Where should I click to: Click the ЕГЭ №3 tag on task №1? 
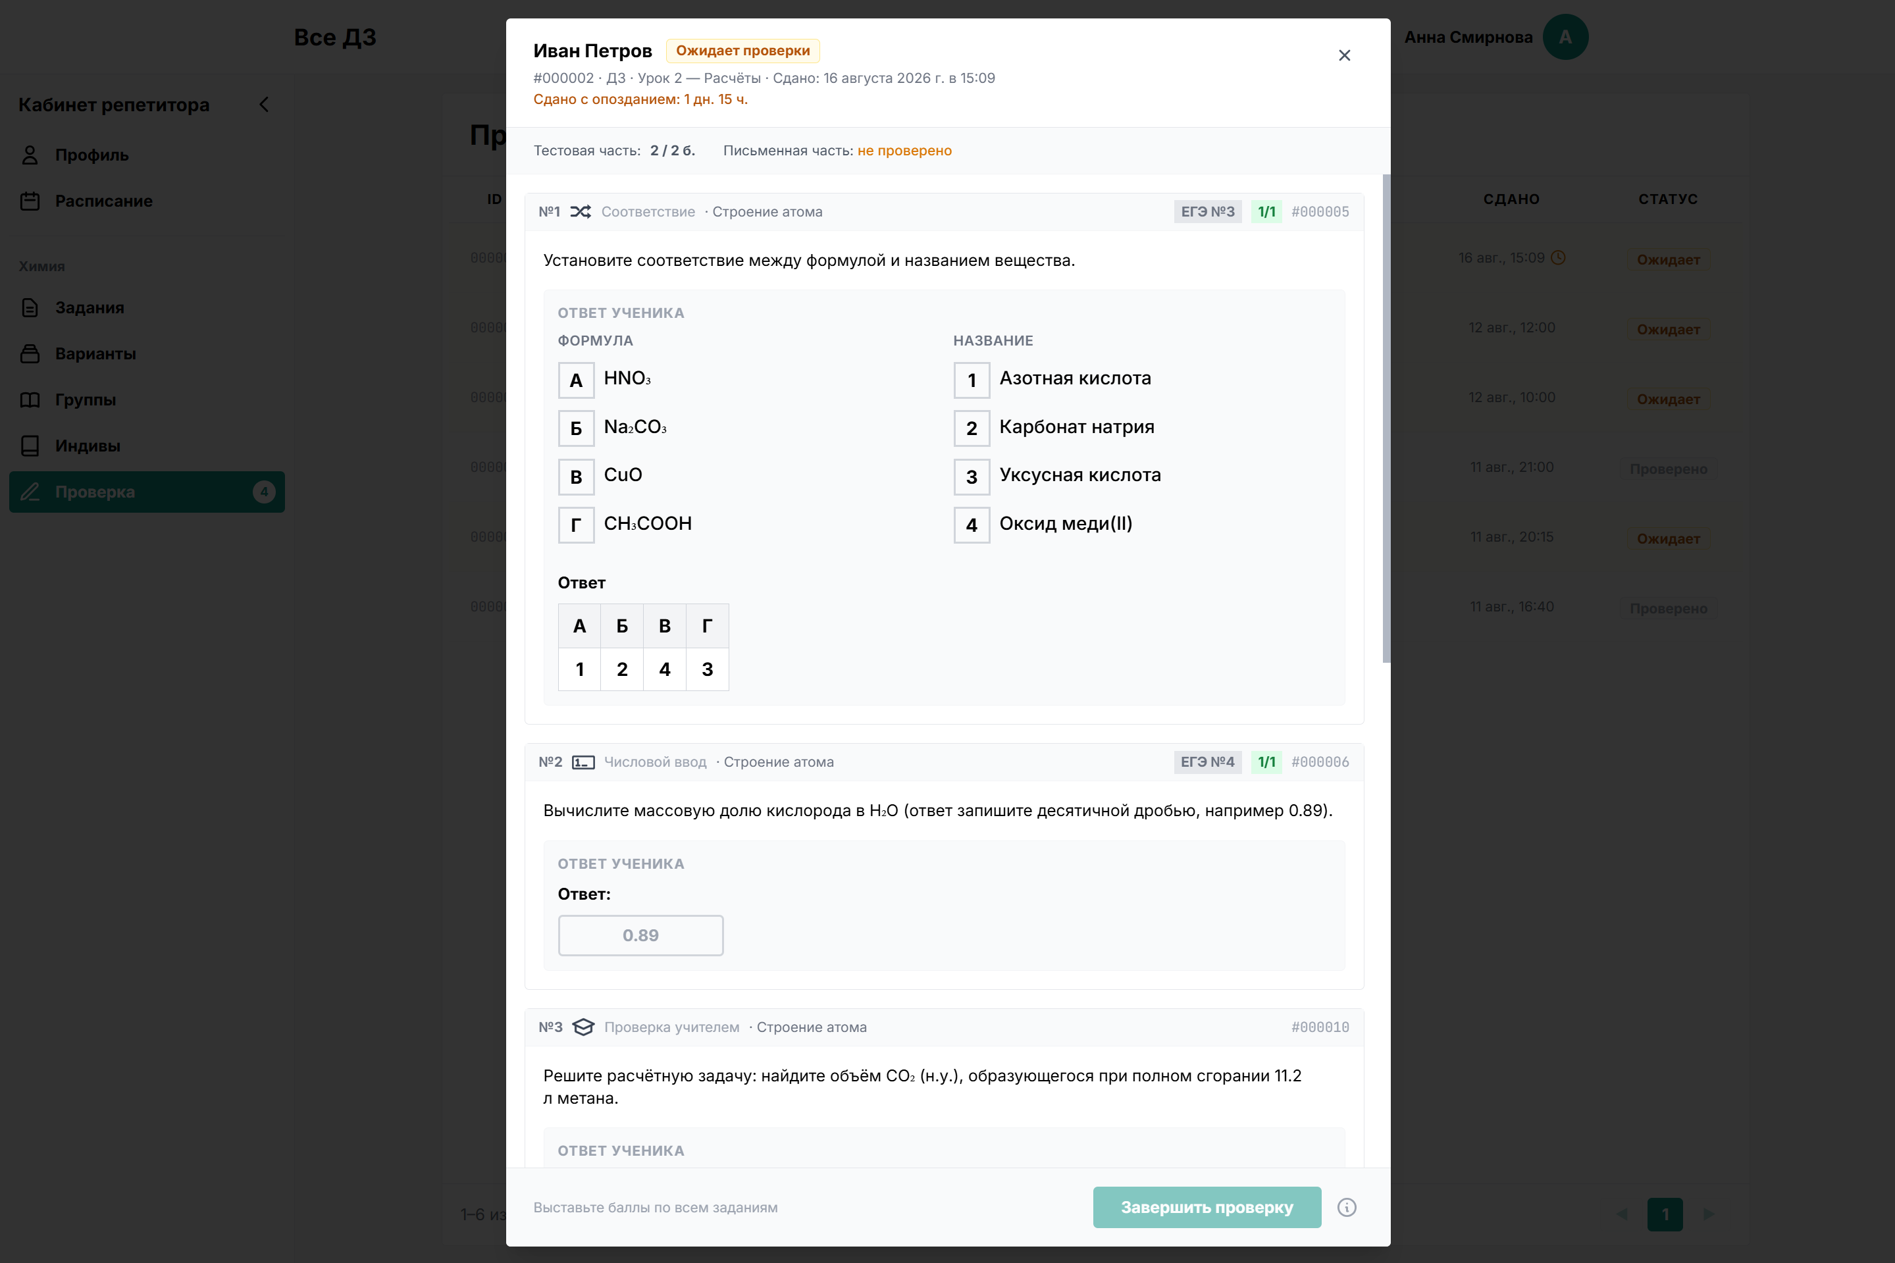click(1207, 212)
